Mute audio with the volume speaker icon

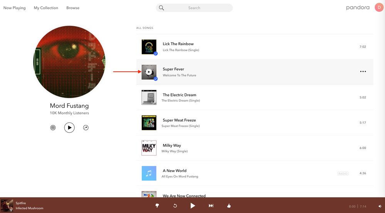coord(380,206)
